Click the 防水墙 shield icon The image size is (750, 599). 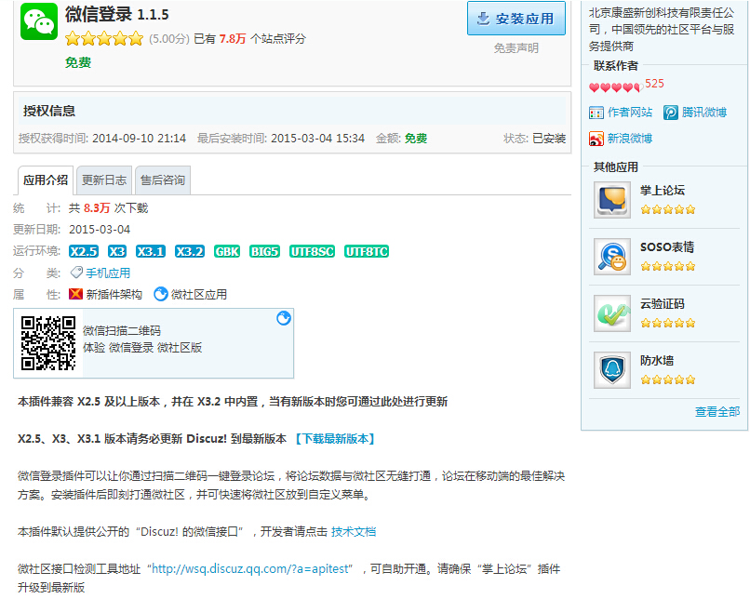tap(611, 370)
